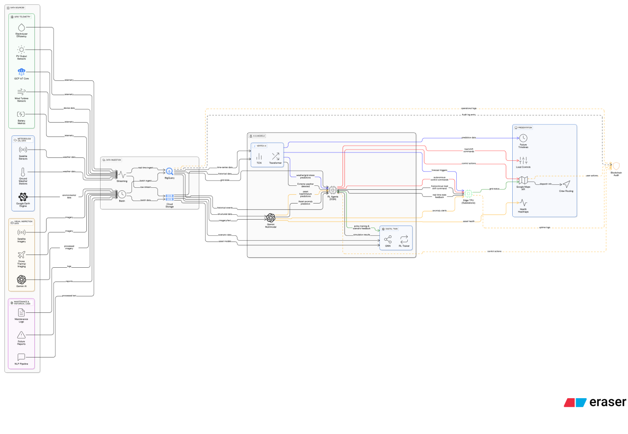Click the Edge TPU Substations icon
The image size is (628, 434).
[x=468, y=194]
